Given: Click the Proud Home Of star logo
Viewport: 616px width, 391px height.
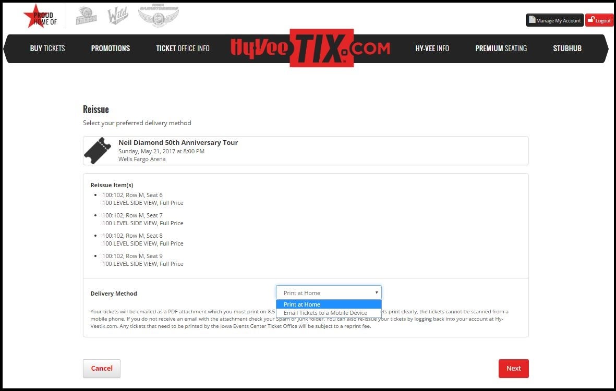Looking at the screenshot, I should coord(40,17).
